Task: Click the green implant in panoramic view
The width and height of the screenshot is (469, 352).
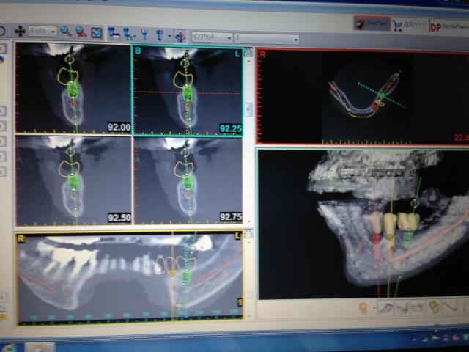Action: point(185,277)
